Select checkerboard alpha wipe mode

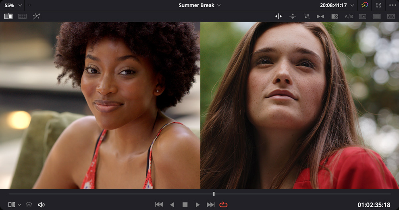[x=335, y=16]
